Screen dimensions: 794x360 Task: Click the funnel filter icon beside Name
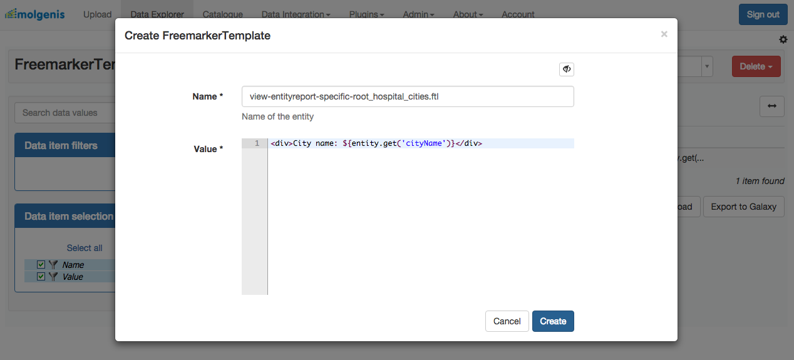[53, 265]
